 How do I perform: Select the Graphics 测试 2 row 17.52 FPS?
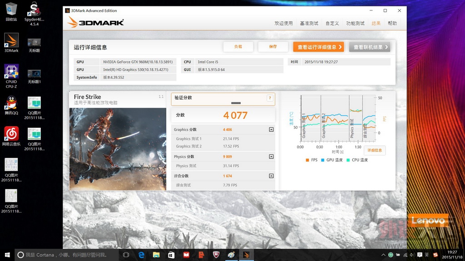pos(223,146)
